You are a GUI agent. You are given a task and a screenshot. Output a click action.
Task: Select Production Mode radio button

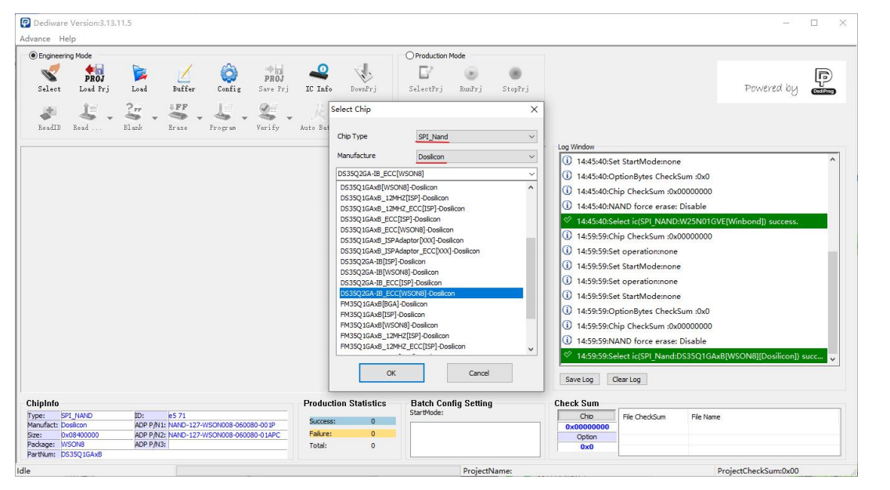[x=410, y=56]
